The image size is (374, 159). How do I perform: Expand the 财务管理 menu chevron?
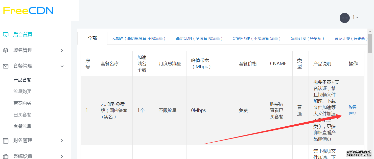62,141
